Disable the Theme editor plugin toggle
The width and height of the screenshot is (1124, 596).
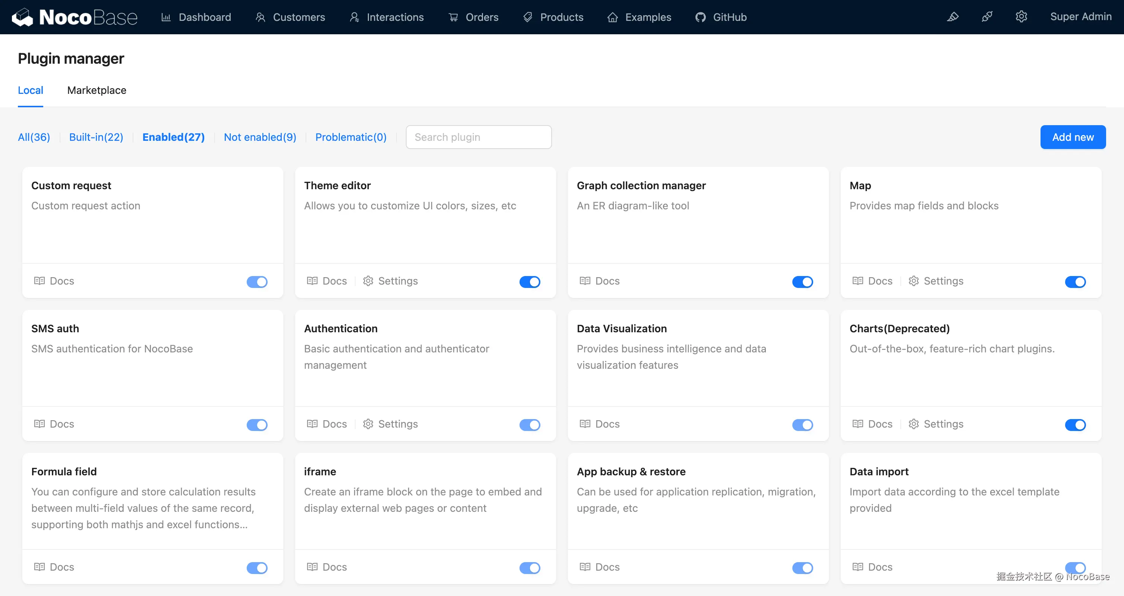tap(530, 282)
